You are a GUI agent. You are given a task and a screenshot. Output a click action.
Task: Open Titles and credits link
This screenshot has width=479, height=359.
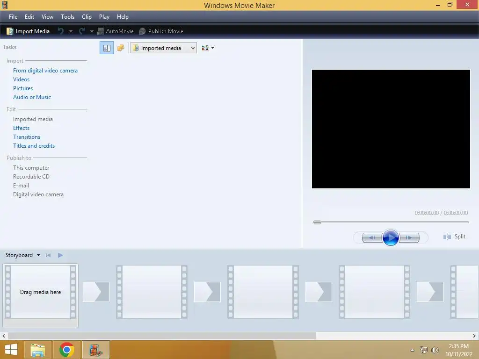34,146
